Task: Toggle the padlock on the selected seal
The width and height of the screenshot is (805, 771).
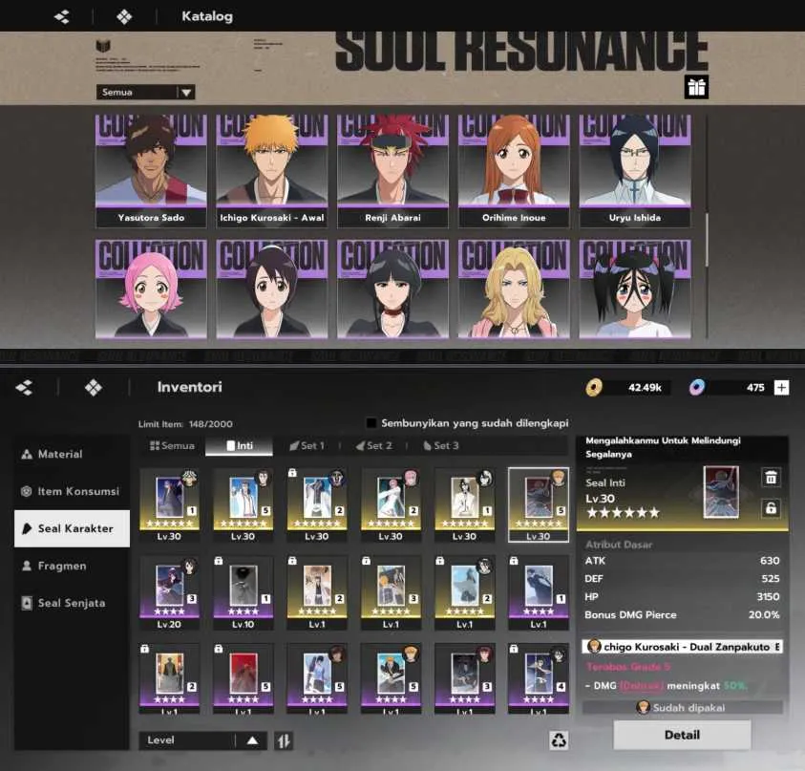Action: [x=771, y=508]
